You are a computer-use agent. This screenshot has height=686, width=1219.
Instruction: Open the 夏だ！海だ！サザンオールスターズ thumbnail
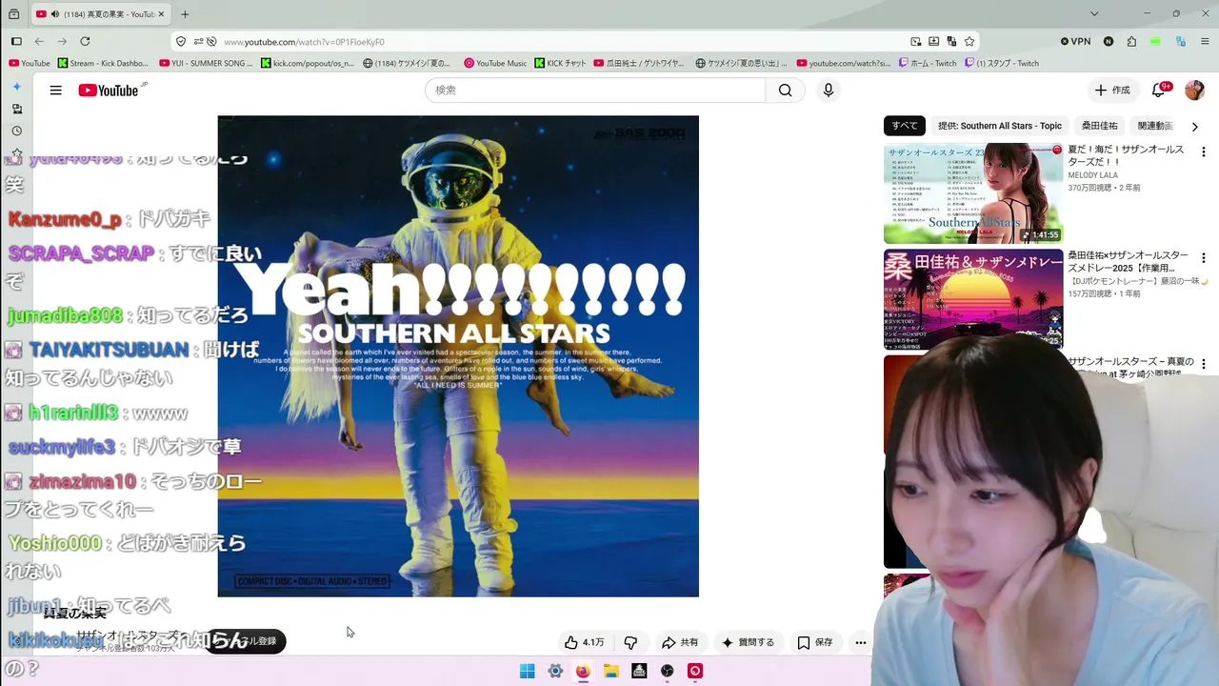point(973,193)
